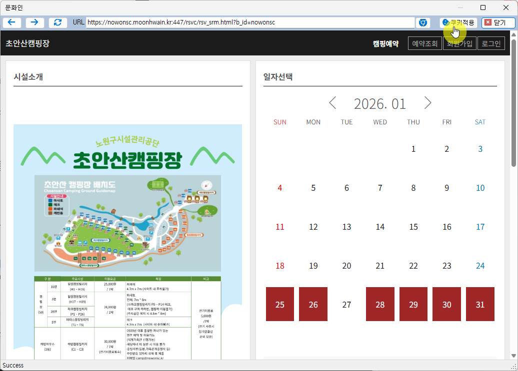Maximize the 문화인 window
518x371 pixels.
[x=483, y=7]
